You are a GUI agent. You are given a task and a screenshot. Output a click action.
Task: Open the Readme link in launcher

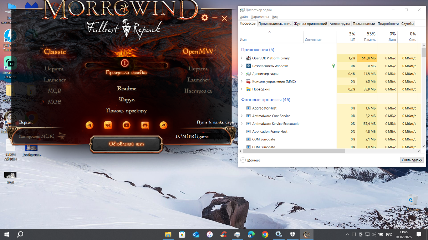[127, 89]
